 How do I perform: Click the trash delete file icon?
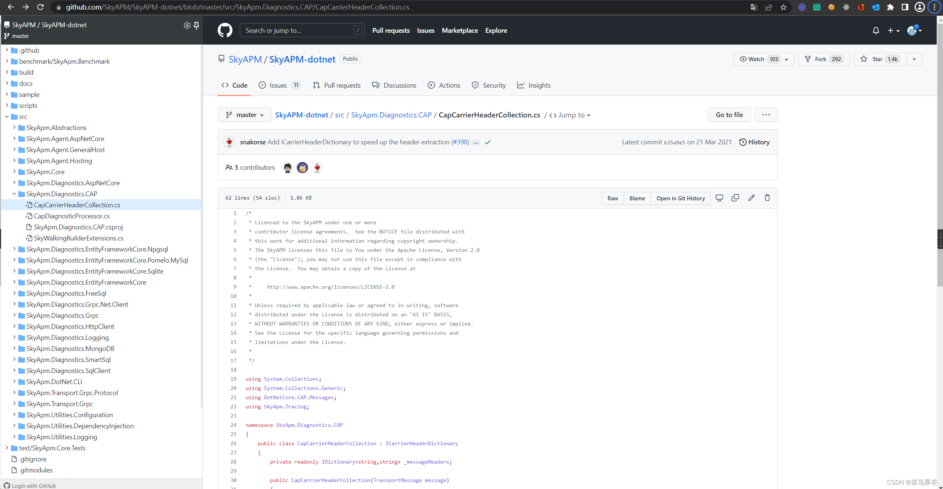767,198
